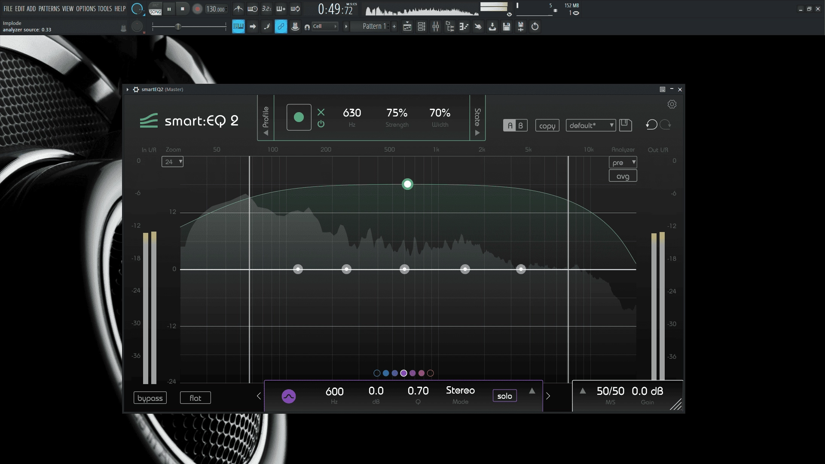Add new pattern with plus button
Image resolution: width=825 pixels, height=464 pixels.
(x=394, y=26)
